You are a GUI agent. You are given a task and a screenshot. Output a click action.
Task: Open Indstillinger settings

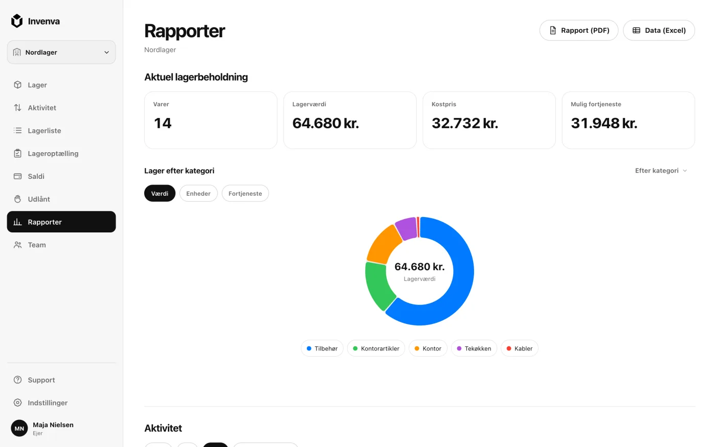point(61,403)
